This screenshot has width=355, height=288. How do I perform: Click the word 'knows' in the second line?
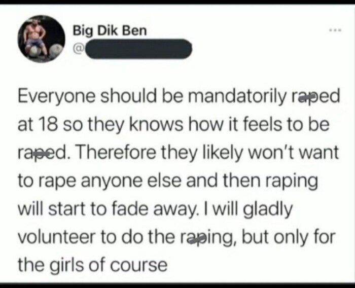pos(156,125)
